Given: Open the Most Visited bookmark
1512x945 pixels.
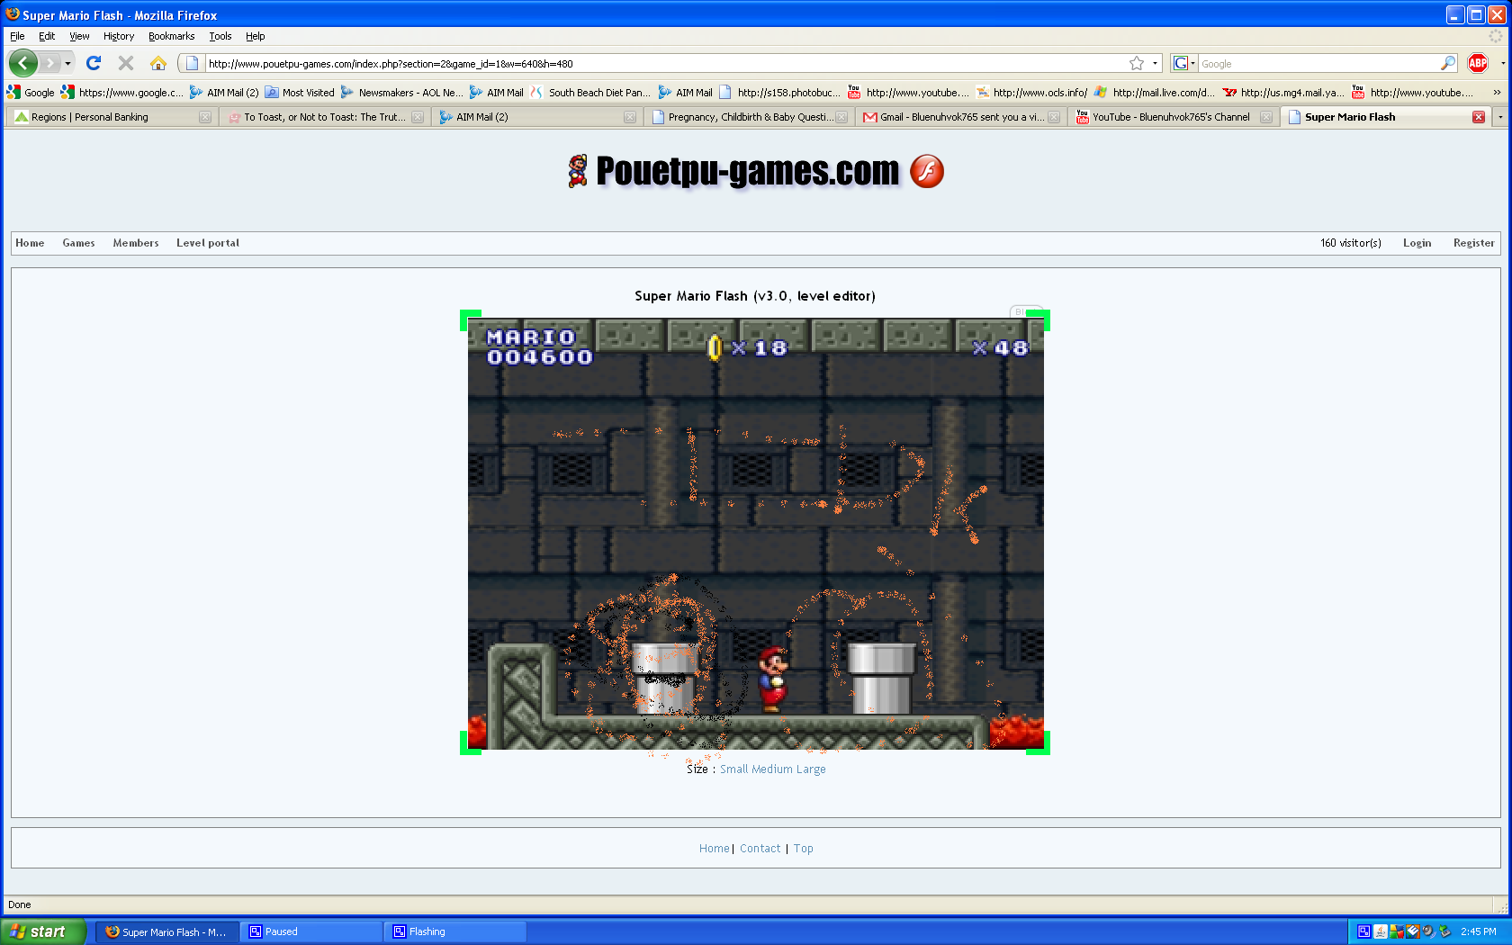Looking at the screenshot, I should point(300,92).
